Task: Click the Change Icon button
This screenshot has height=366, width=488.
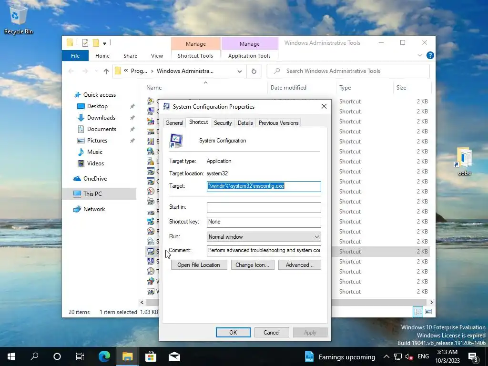Action: (253, 265)
